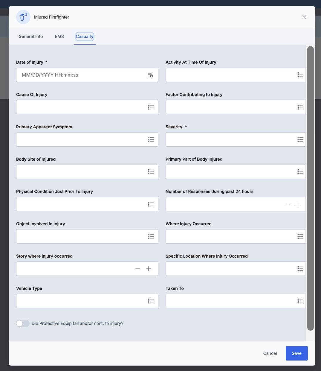This screenshot has width=321, height=371.
Task: Click the fire extinguisher icon in header
Action: click(23, 17)
